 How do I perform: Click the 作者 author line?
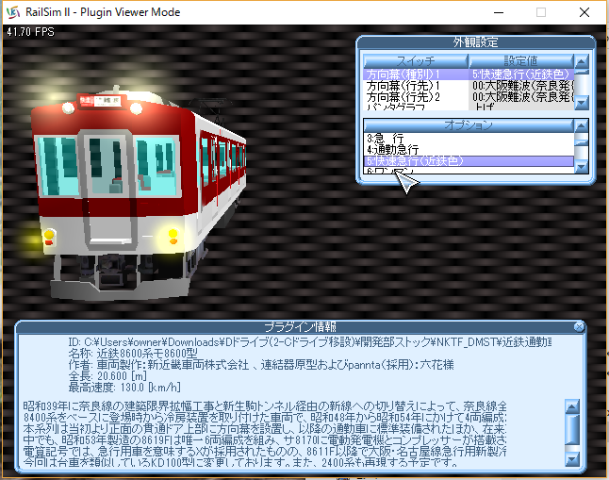[x=261, y=365]
